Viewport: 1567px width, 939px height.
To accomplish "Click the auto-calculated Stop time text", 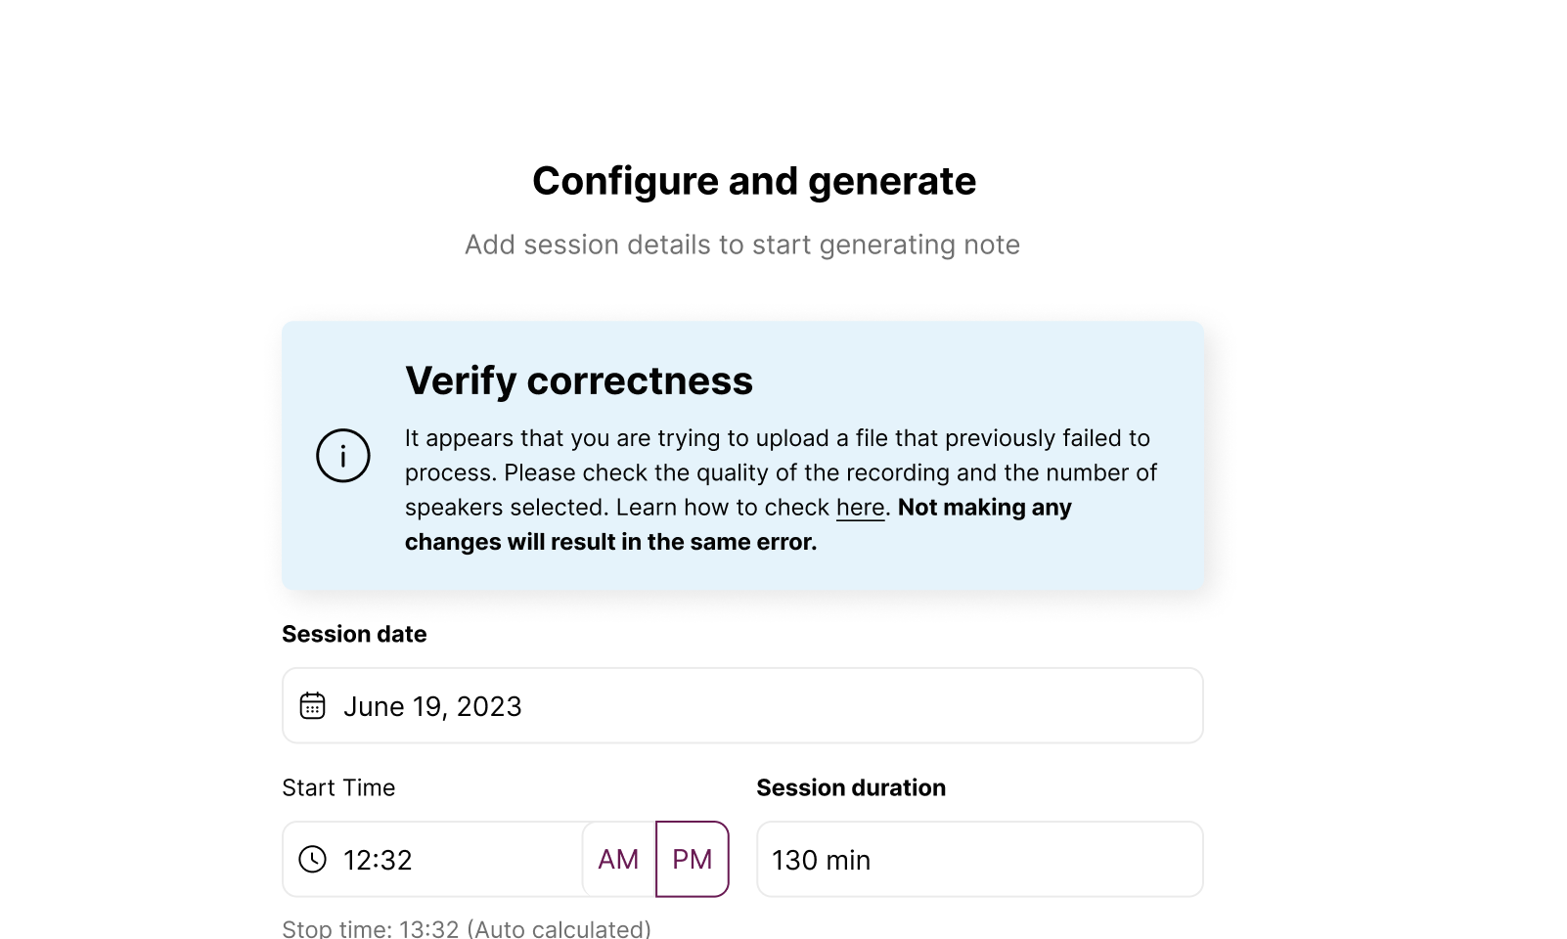I will click(467, 928).
